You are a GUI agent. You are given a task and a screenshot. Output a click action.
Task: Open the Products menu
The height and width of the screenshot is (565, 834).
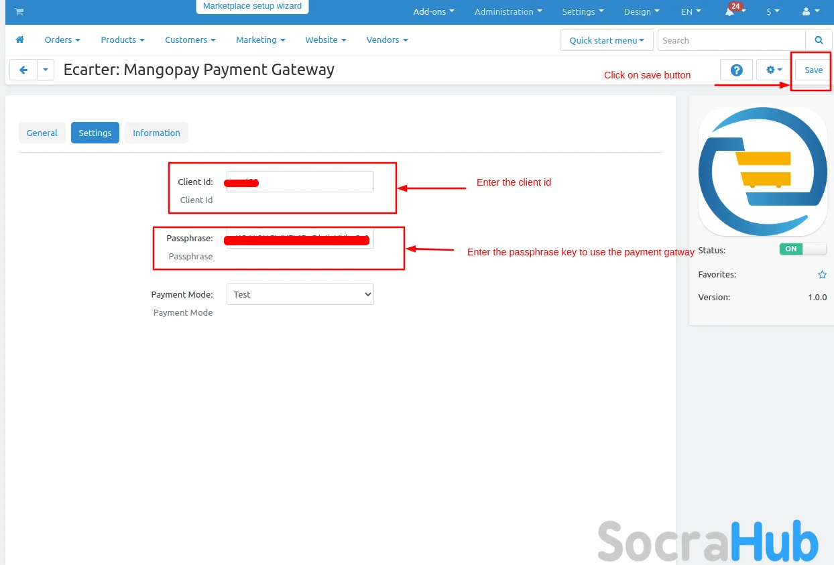pos(123,40)
